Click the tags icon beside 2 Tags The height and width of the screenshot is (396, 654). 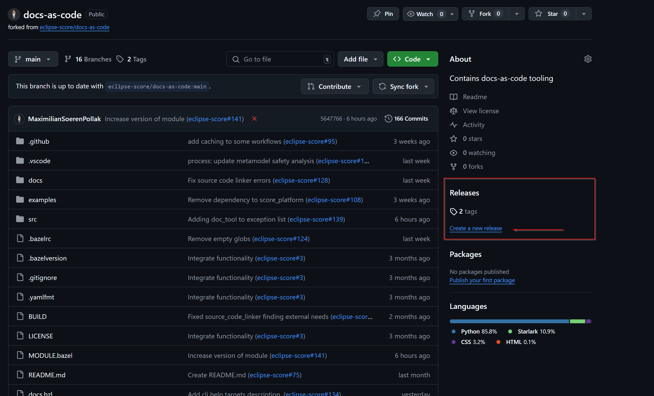pos(120,59)
